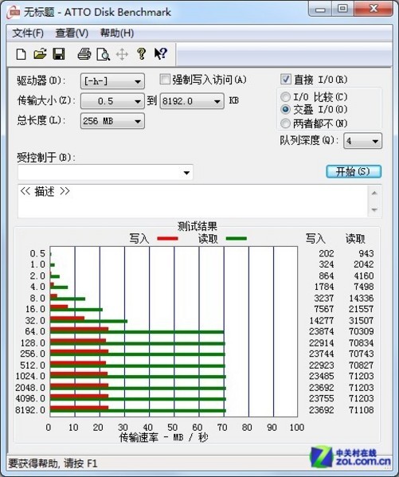Open the 驱动器 [-h-] dropdown
Image resolution: width=399 pixels, height=477 pixels.
[112, 81]
